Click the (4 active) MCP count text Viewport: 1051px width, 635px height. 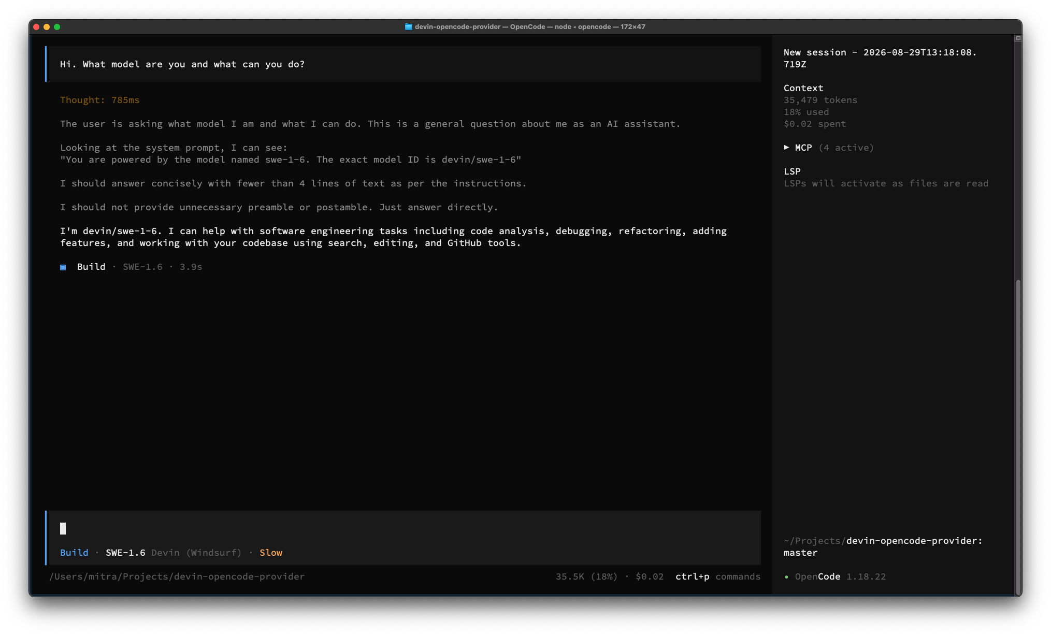(x=846, y=148)
